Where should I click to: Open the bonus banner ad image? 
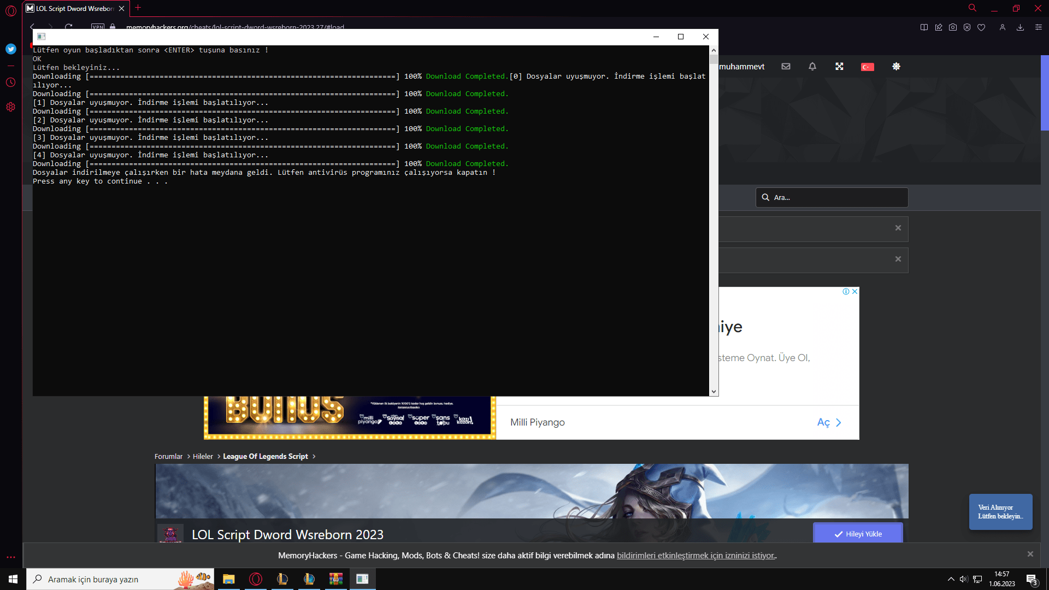pos(350,417)
